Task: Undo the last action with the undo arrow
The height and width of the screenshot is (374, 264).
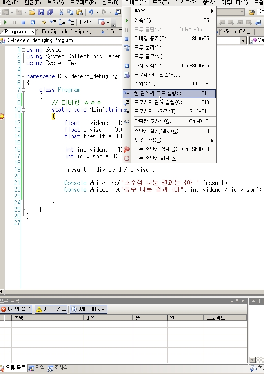Action: click(x=91, y=12)
